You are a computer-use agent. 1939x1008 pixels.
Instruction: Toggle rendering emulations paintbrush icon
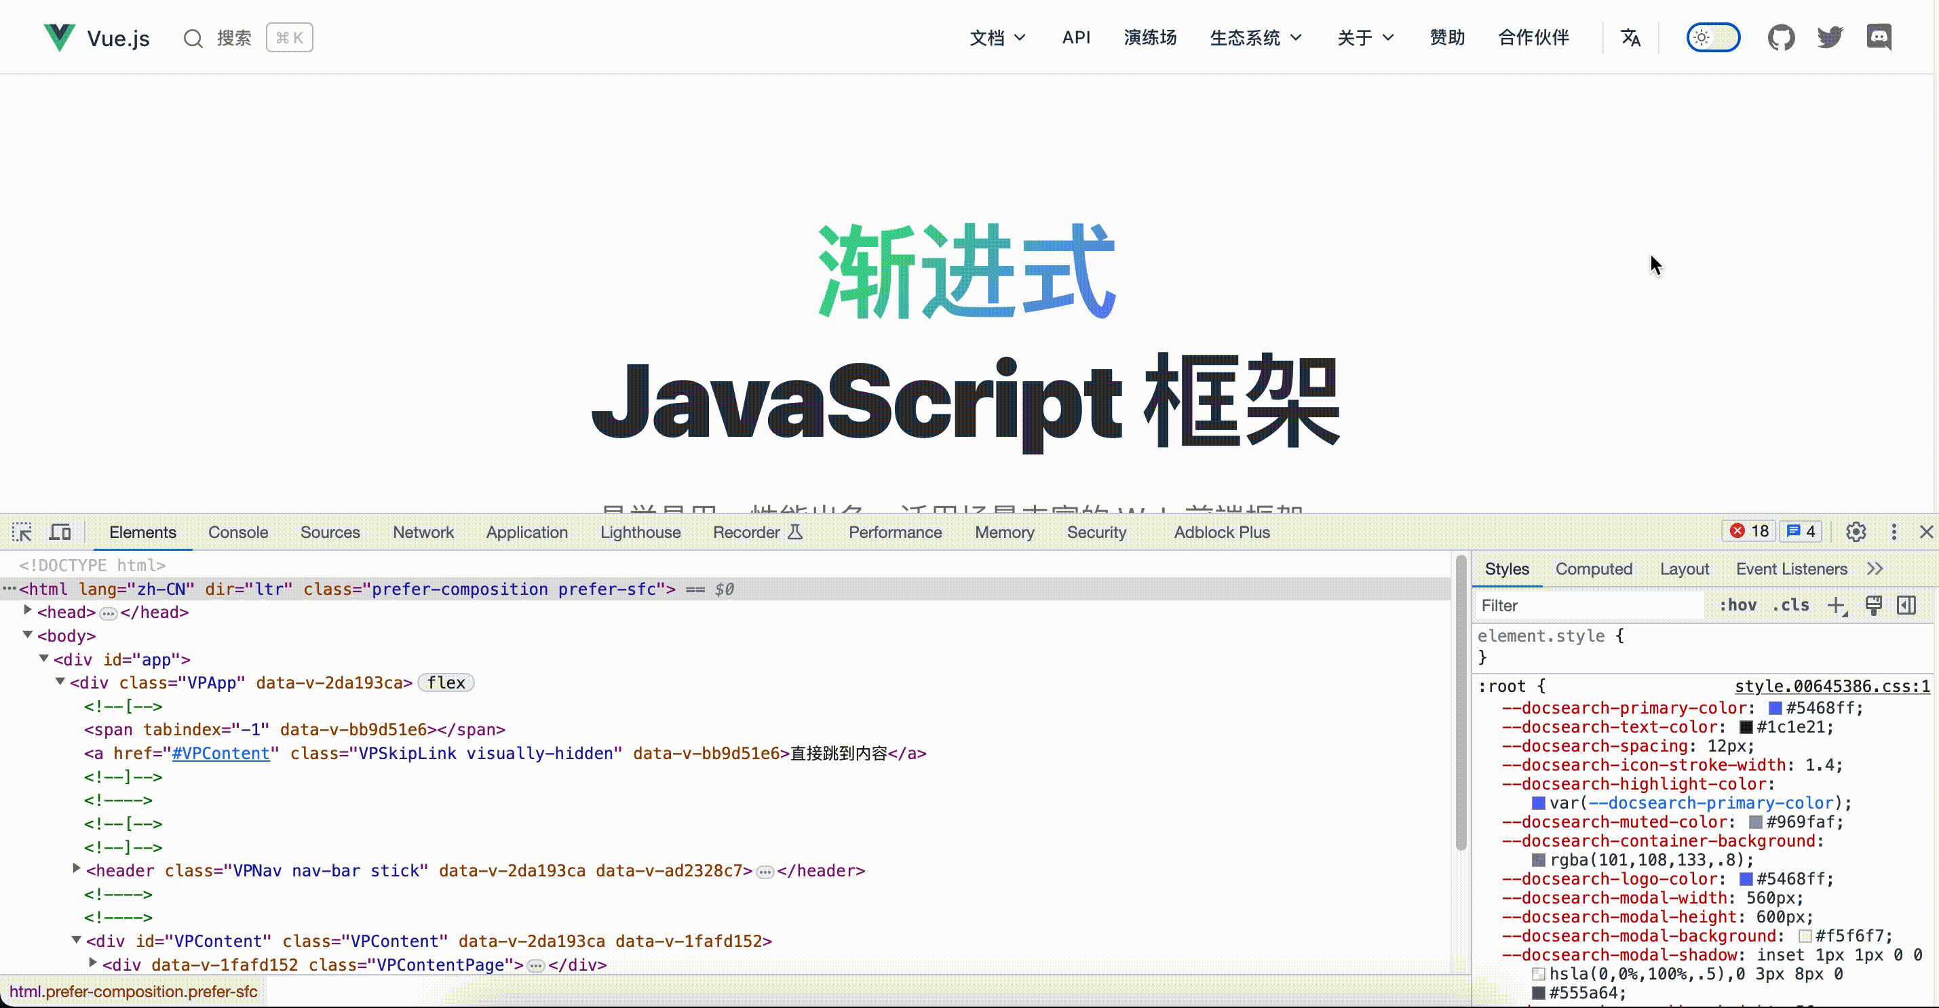(1873, 605)
